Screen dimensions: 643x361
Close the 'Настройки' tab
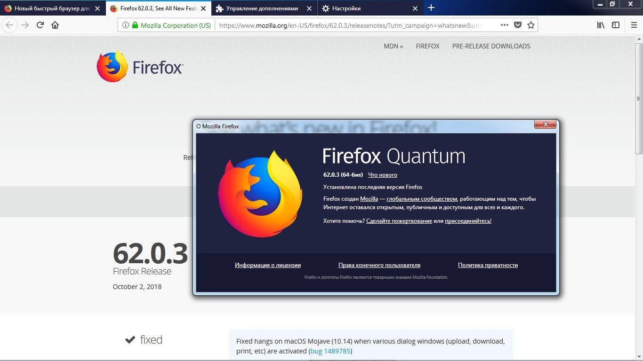[x=415, y=8]
